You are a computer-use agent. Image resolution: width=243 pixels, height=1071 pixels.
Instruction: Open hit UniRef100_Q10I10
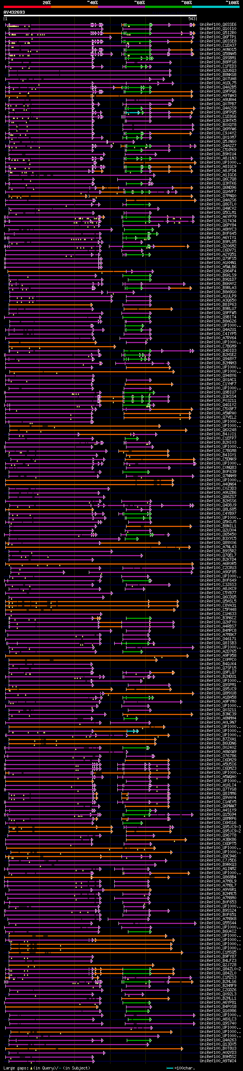[218, 29]
